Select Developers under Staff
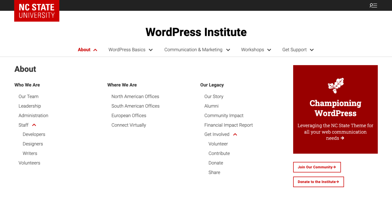 34,135
